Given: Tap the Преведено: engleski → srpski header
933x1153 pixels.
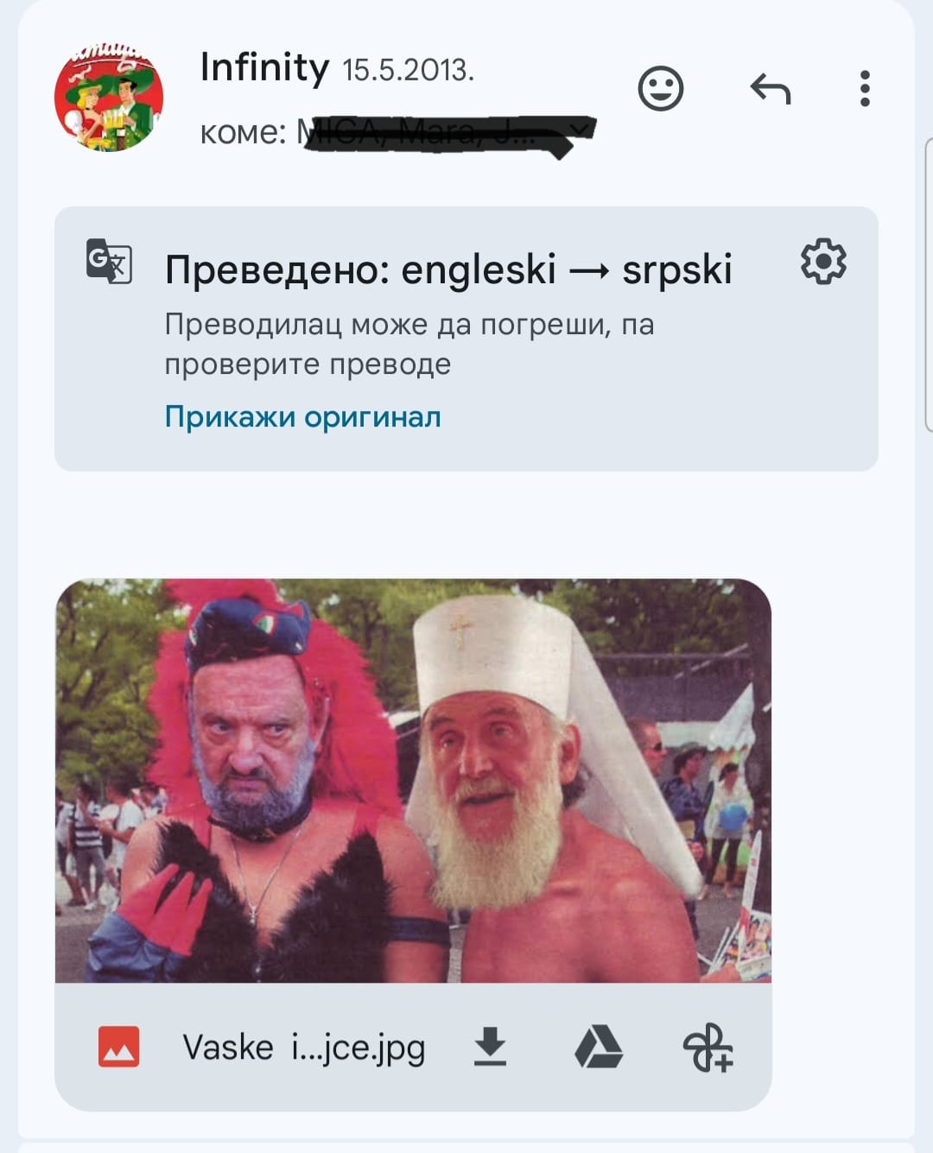Looking at the screenshot, I should [448, 269].
